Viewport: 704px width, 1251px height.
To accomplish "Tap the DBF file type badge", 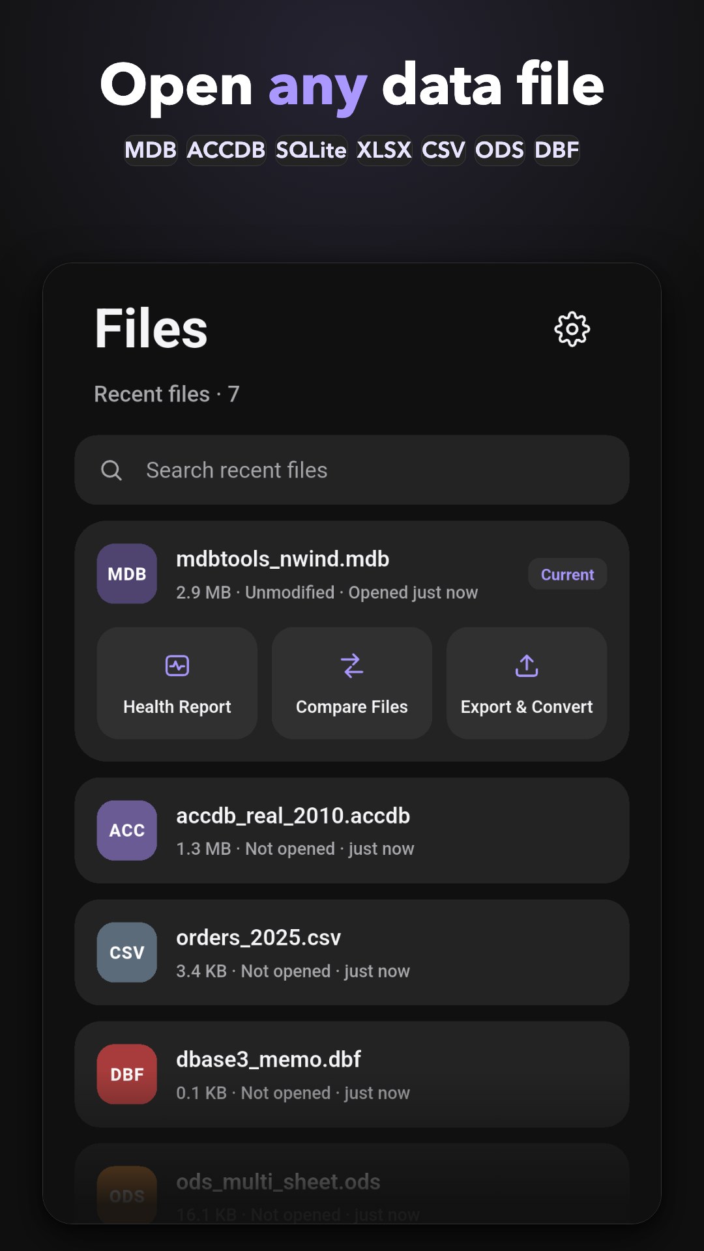I will click(x=127, y=1074).
